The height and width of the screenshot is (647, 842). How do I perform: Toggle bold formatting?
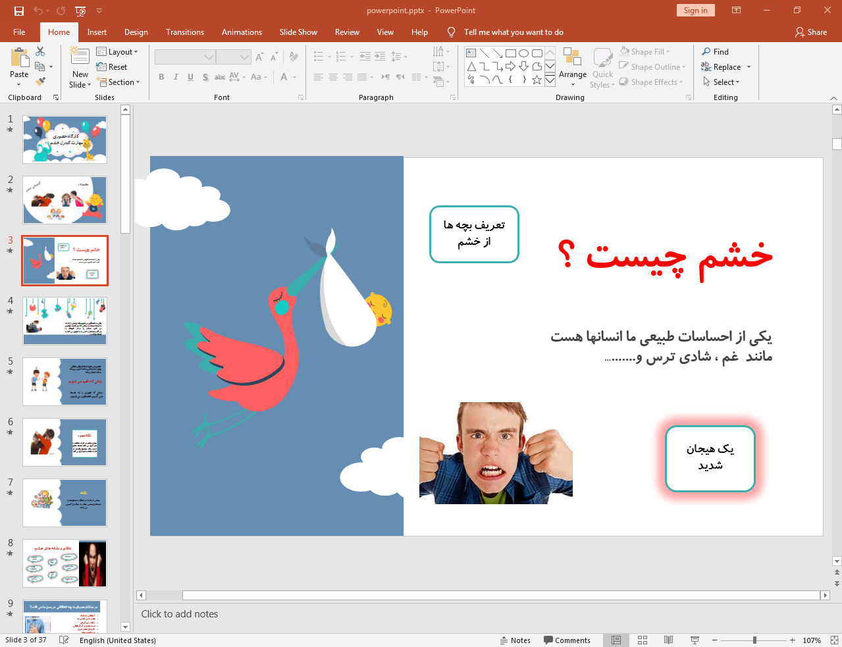[161, 77]
